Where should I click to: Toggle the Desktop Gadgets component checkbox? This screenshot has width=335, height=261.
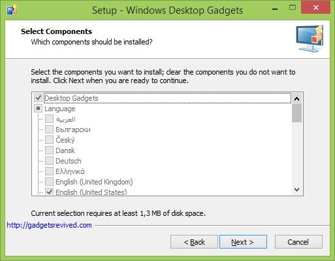(x=38, y=97)
